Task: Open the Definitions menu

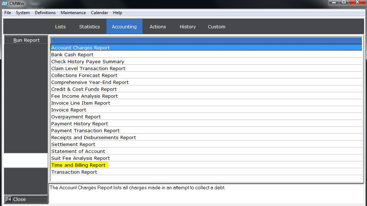Action: pyautogui.click(x=45, y=13)
